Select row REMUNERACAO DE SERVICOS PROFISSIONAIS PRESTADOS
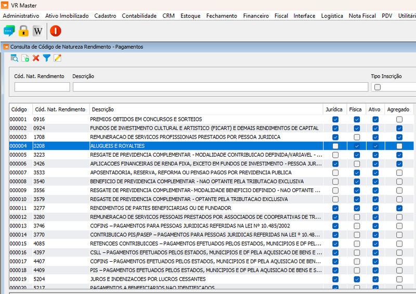Viewport: 416px width, 294px height. [x=211, y=137]
